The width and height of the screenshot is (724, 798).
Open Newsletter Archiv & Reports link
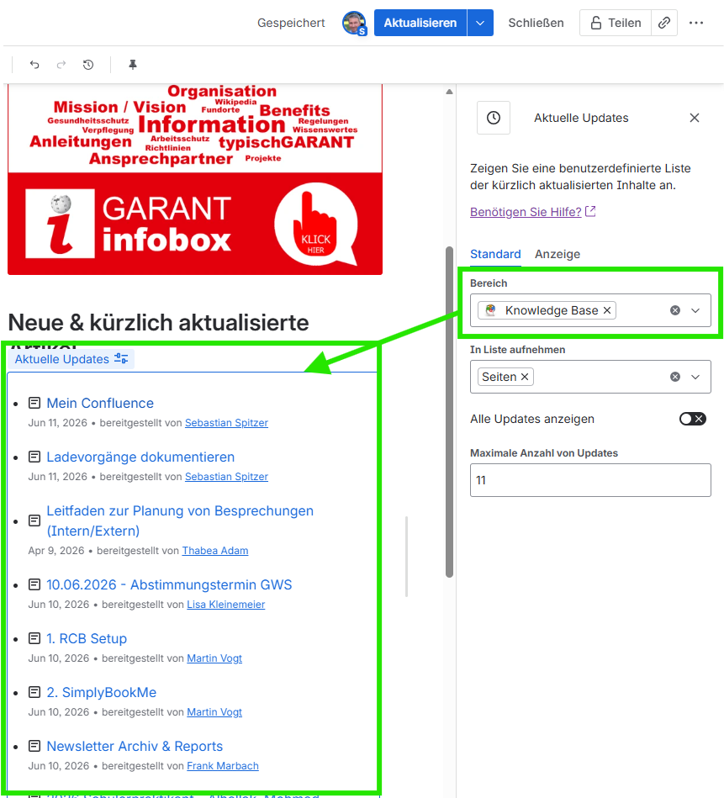click(135, 747)
